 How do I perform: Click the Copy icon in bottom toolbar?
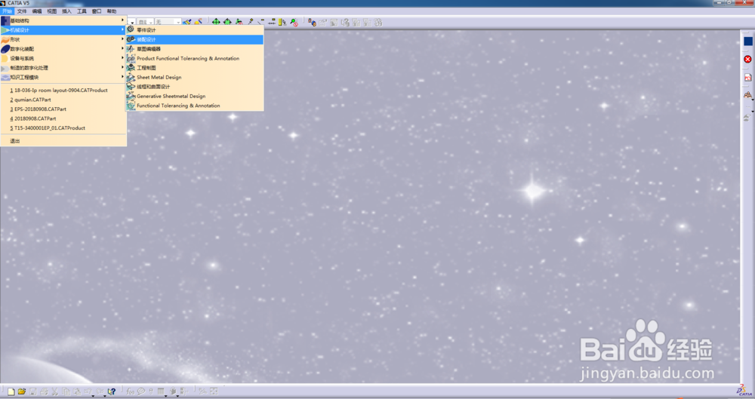pyautogui.click(x=66, y=391)
